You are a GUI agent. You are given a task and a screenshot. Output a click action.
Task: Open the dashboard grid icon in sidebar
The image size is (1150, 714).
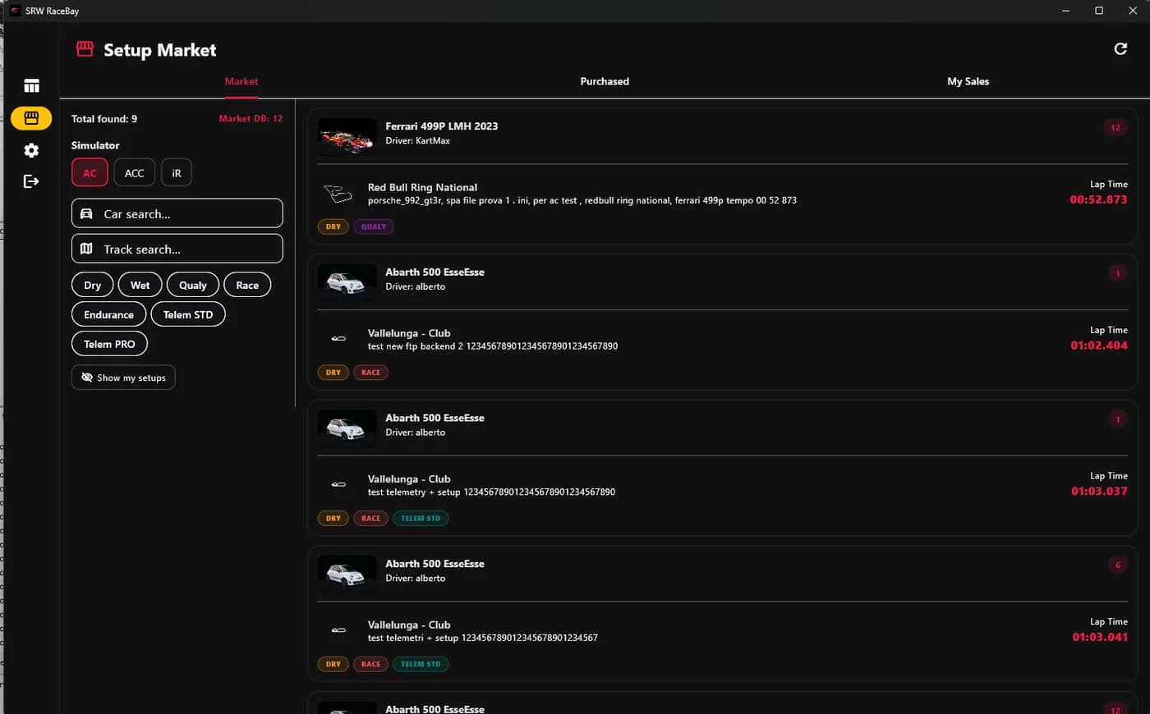pyautogui.click(x=31, y=85)
